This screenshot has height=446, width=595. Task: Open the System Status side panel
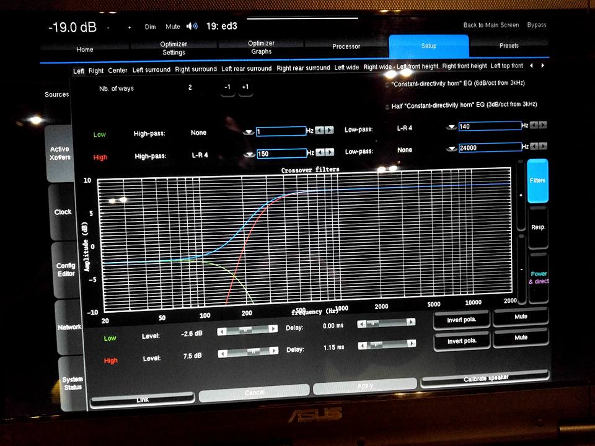pos(72,383)
